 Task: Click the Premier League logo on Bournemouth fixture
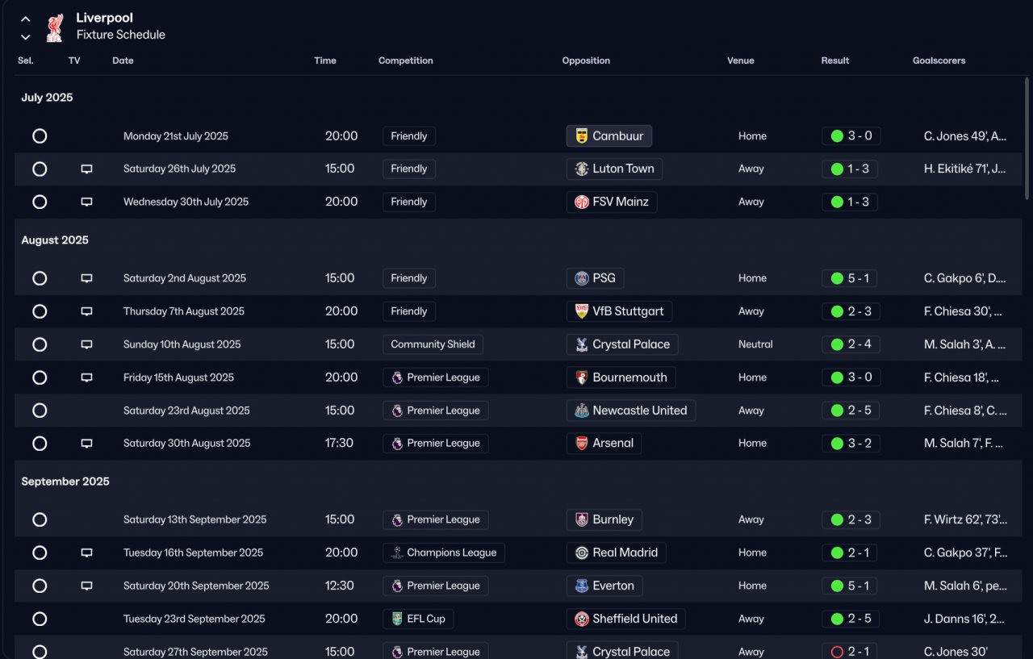[397, 377]
